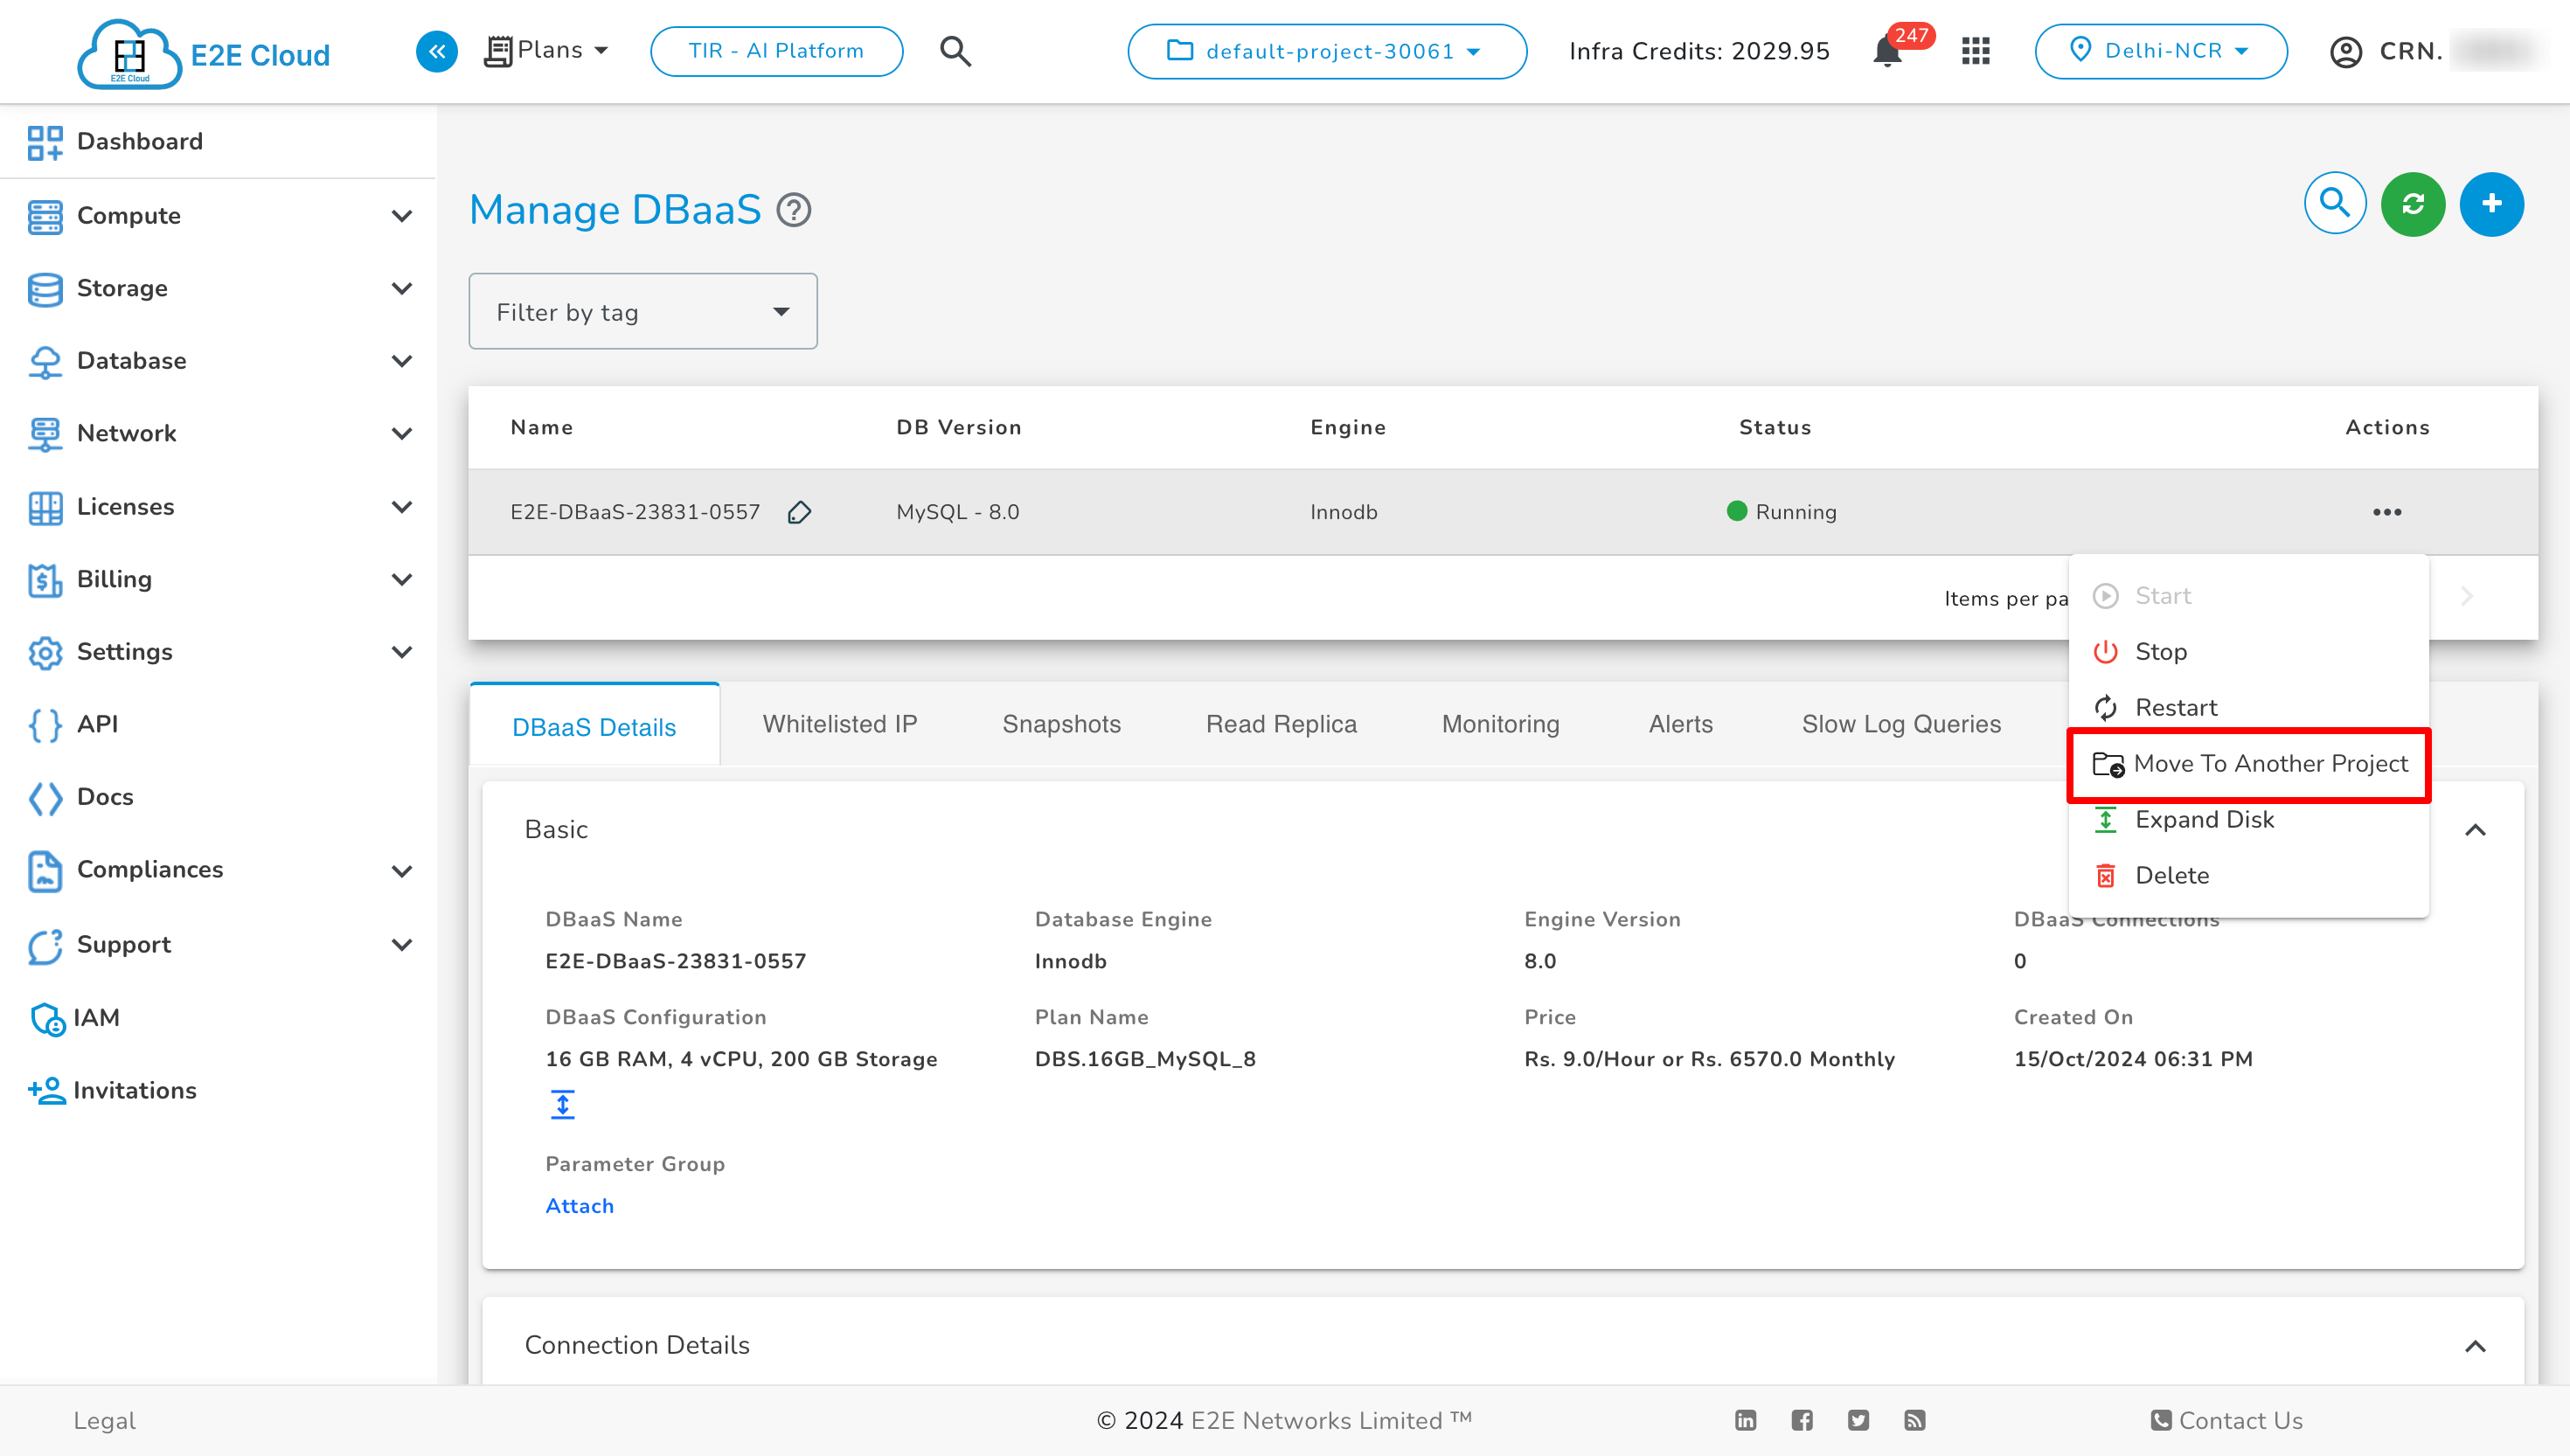Click the refresh DBaaS list icon
This screenshot has height=1456, width=2570.
(x=2413, y=203)
